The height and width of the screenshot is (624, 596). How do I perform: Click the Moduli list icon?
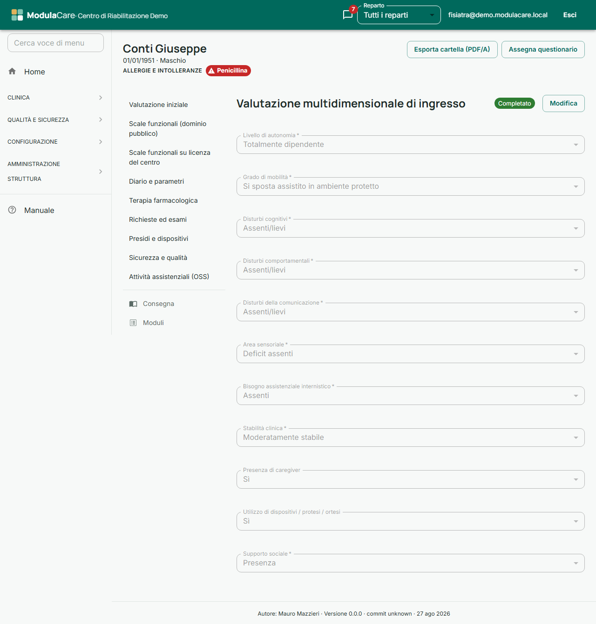pyautogui.click(x=133, y=323)
